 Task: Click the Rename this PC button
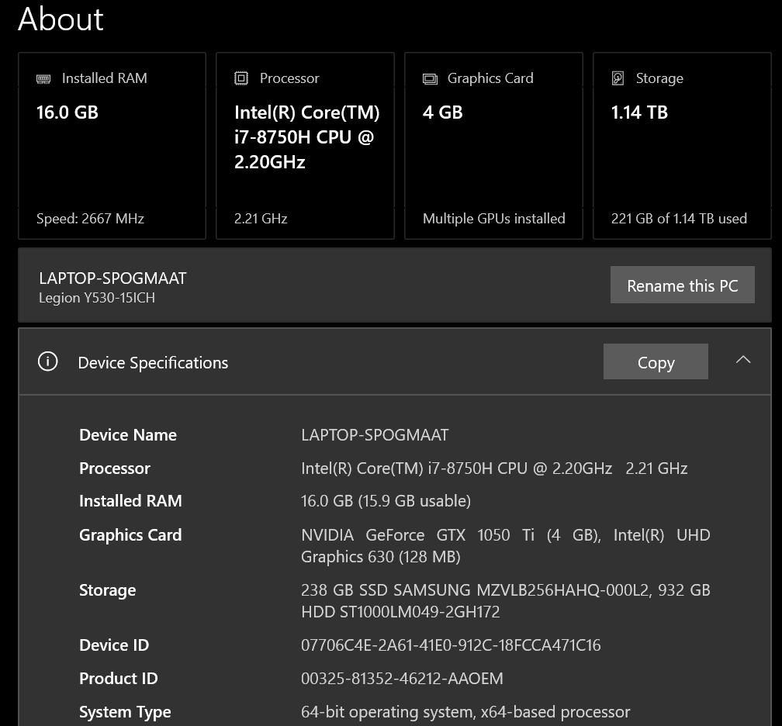tap(683, 285)
